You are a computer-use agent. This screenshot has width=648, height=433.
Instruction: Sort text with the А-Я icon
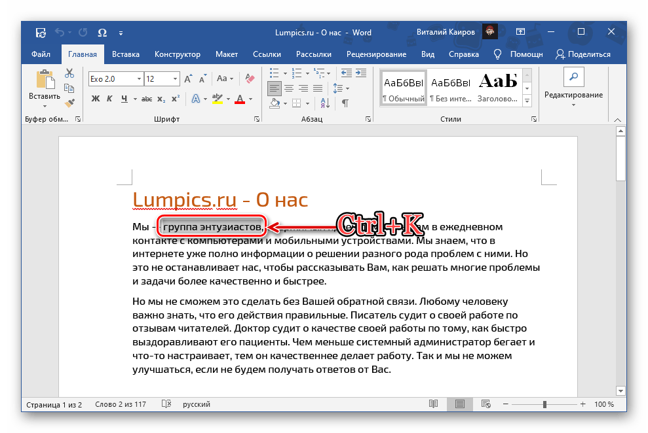(325, 103)
